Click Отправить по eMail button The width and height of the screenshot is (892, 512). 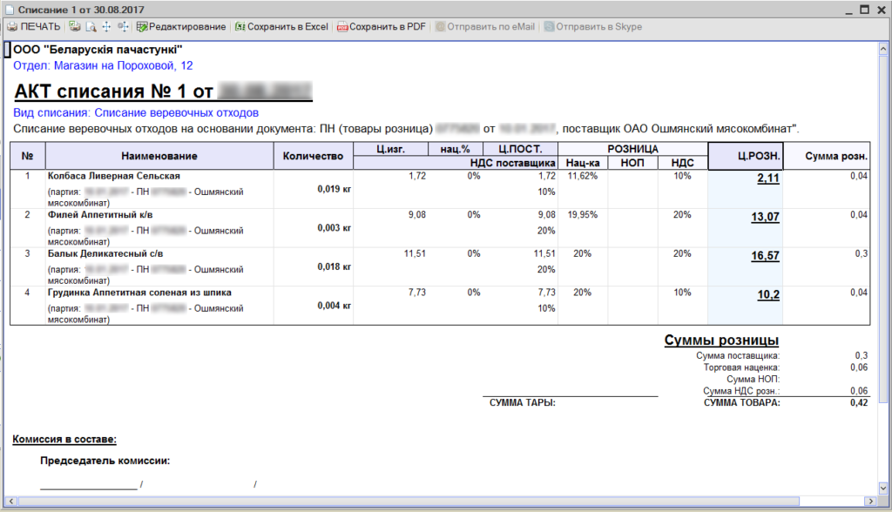485,27
